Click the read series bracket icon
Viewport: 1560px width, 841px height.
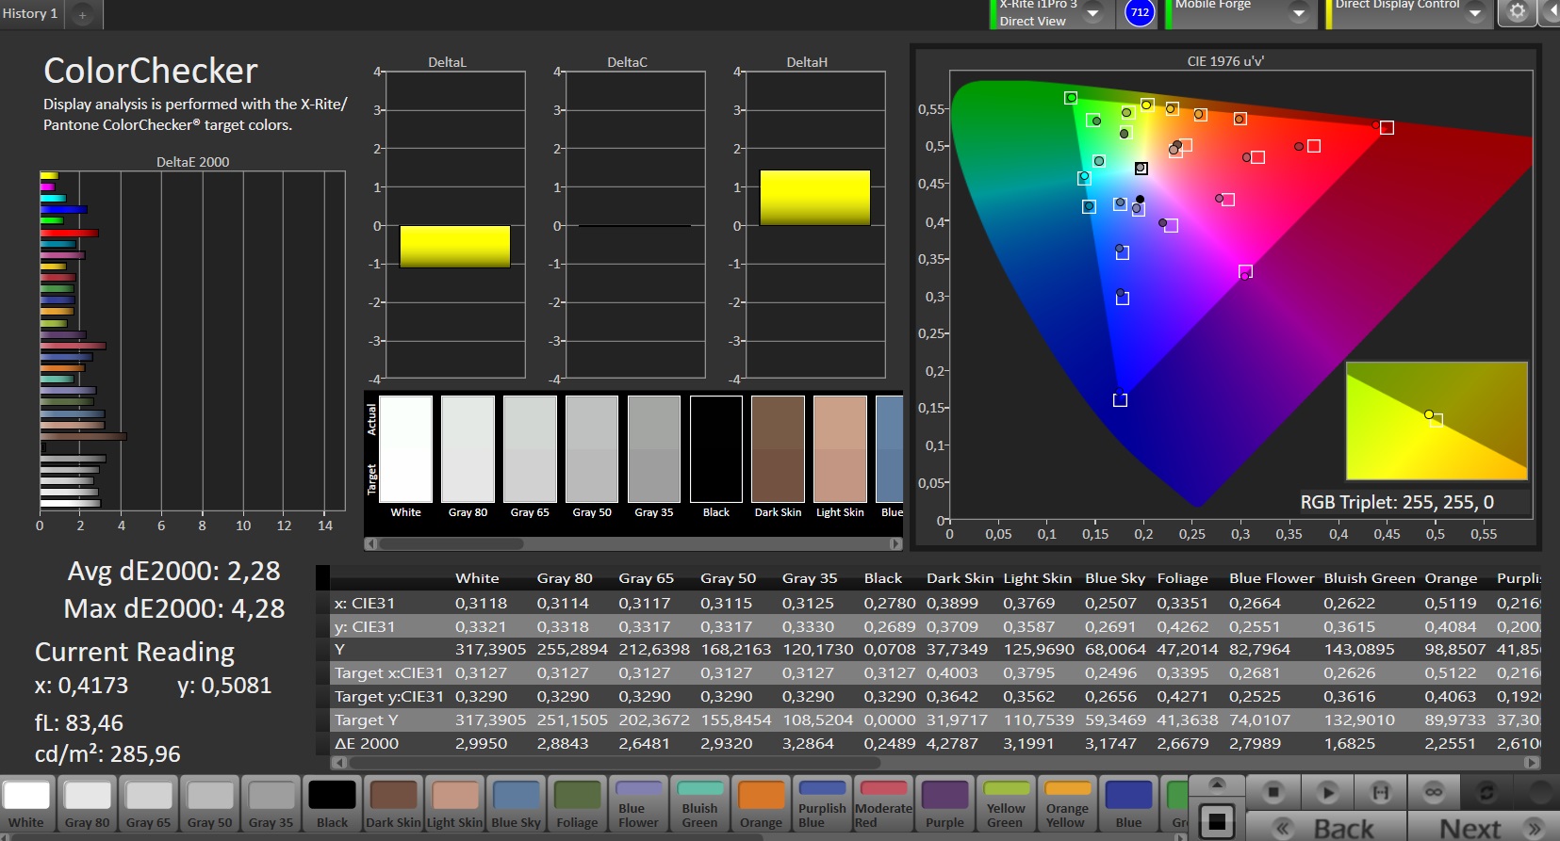point(1381,792)
